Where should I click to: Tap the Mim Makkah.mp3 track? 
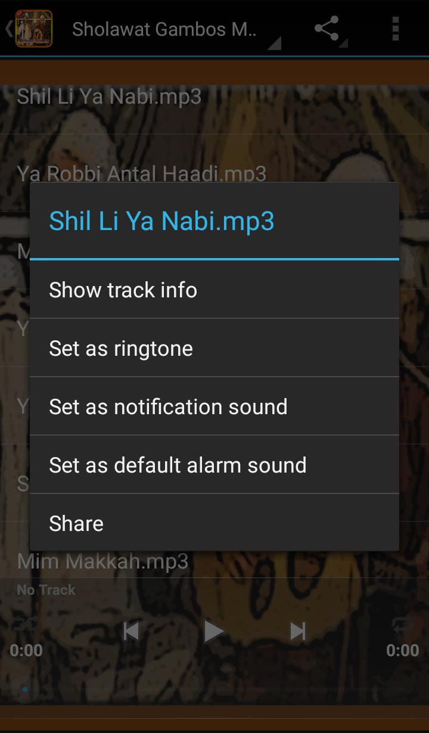[214, 561]
